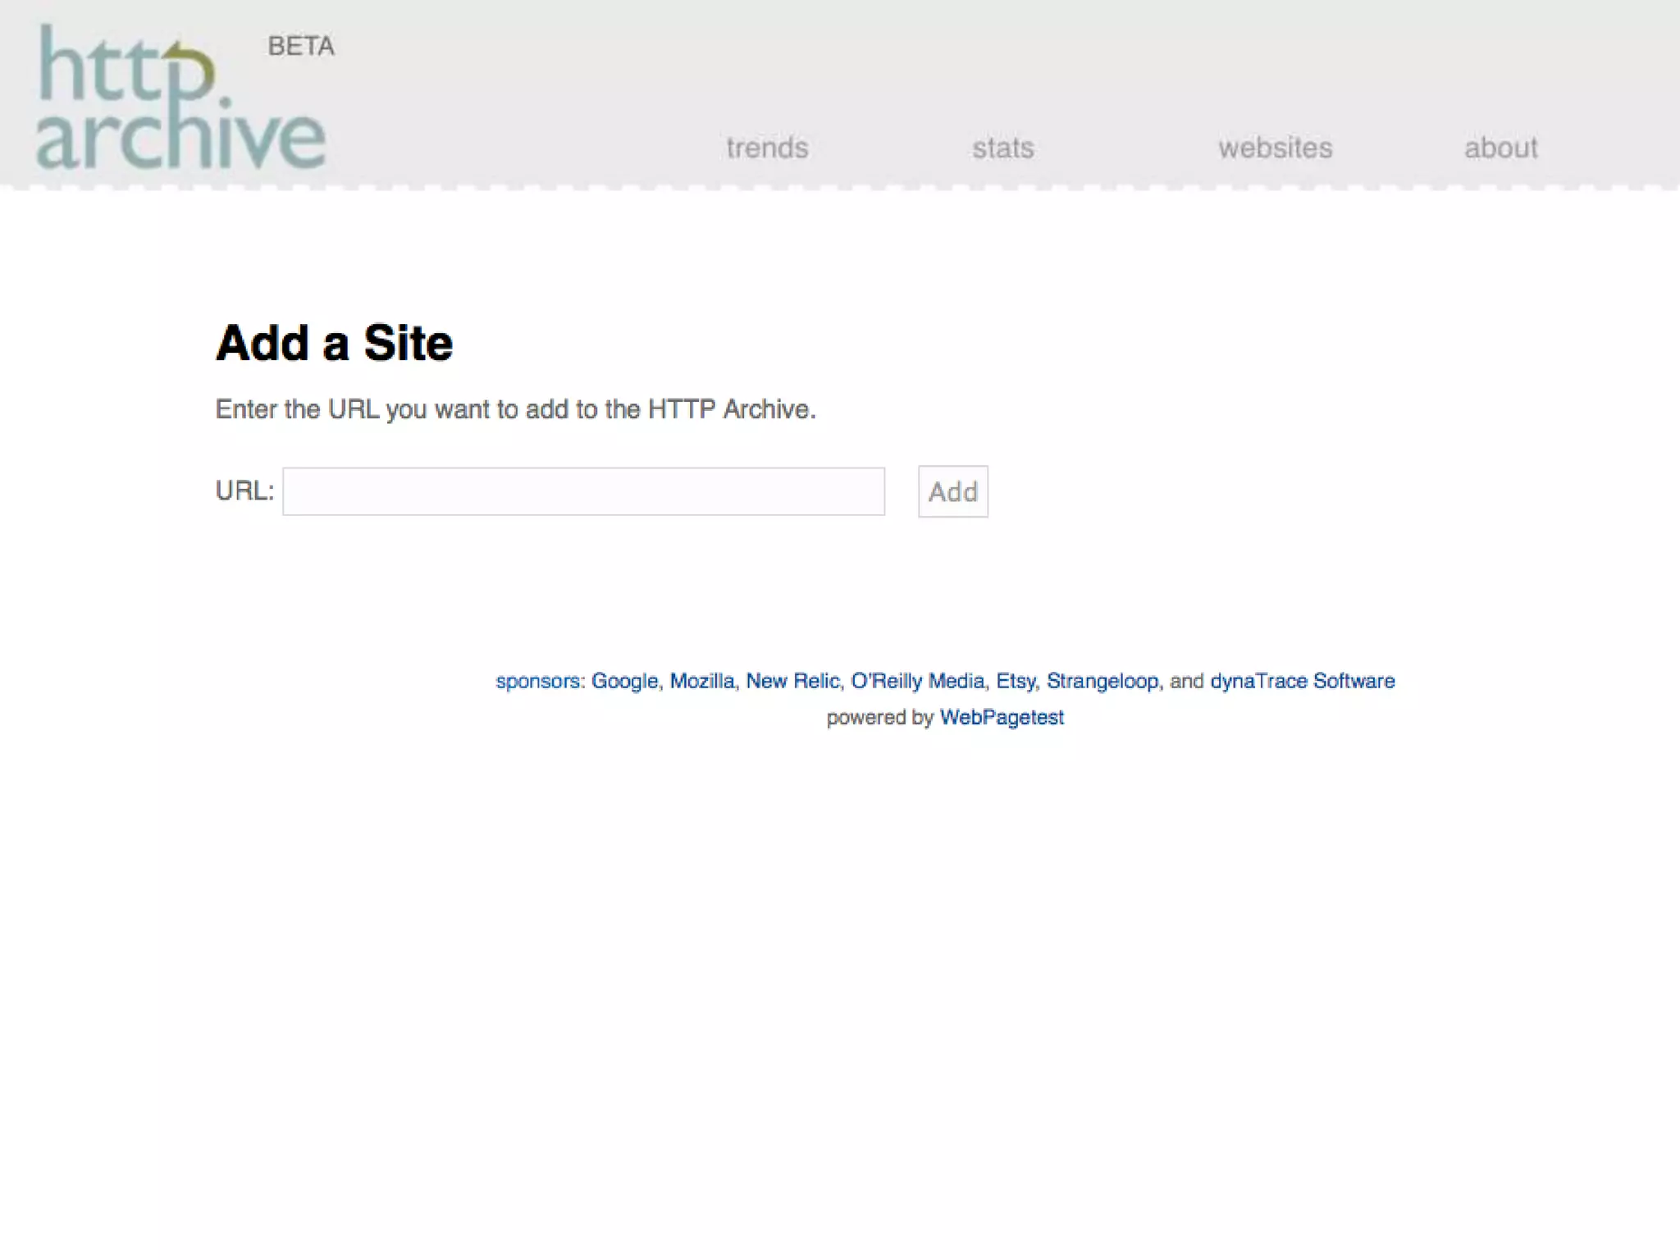1680x1260 pixels.
Task: Click the O'Reilly Media link
Action: tap(917, 681)
